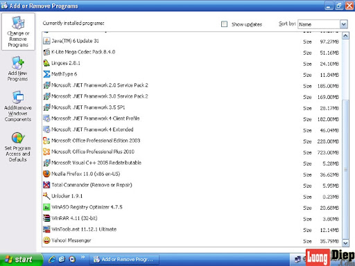Image resolution: width=355 pixels, height=266 pixels.
Task: Expand hidden quick launch icons chevron
Action: [83, 257]
